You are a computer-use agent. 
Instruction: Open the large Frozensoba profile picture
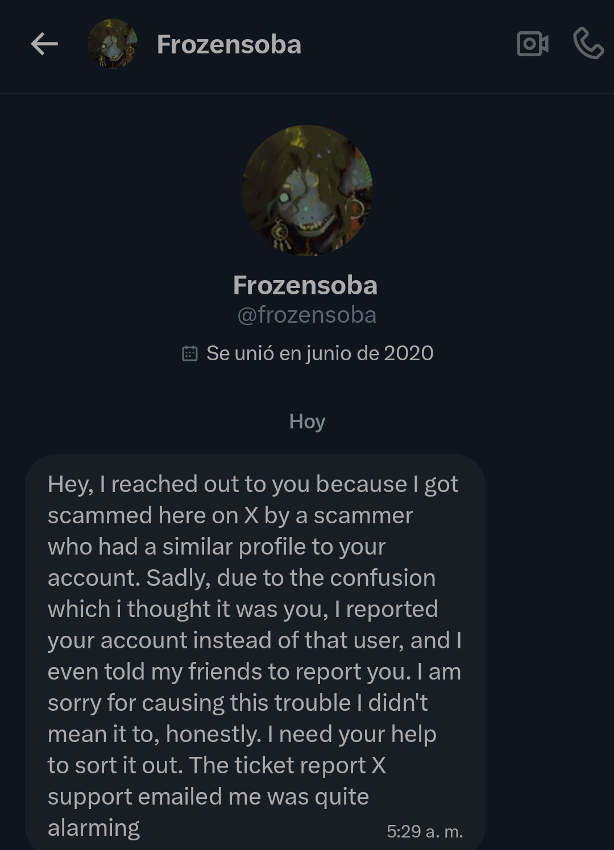(x=307, y=190)
